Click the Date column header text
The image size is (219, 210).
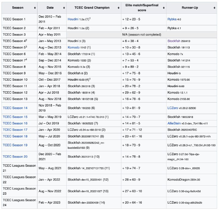pyautogui.click(x=50, y=8)
